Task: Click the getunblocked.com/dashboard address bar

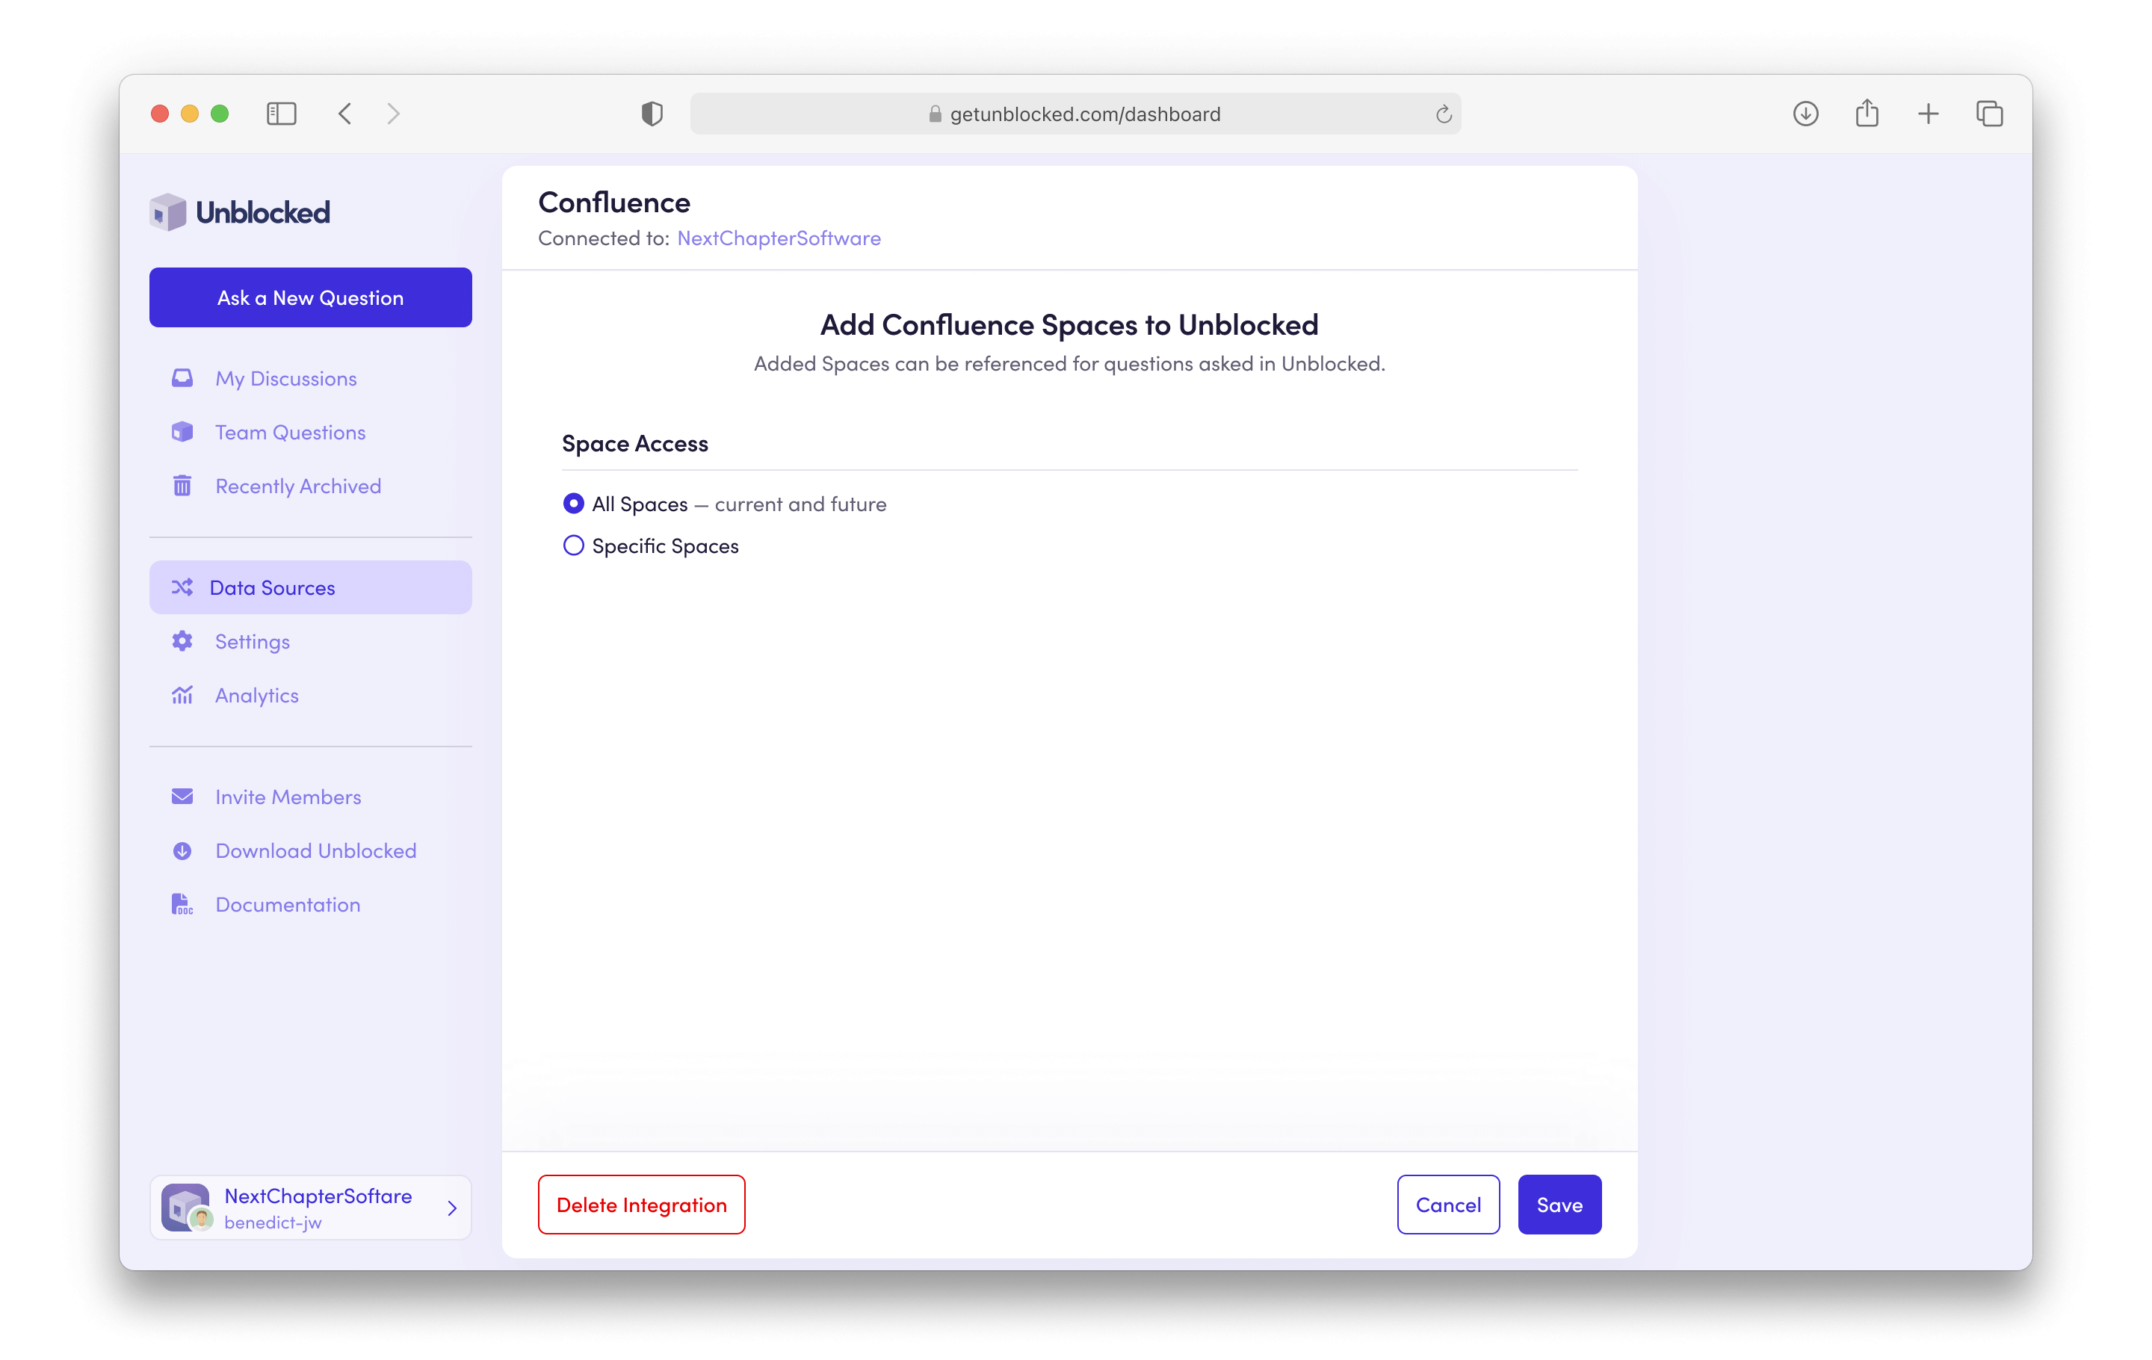Action: pos(1075,114)
